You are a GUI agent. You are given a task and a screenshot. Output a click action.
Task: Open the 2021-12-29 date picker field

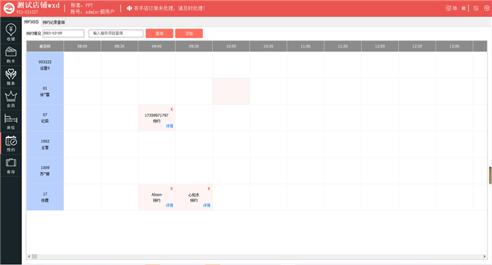coord(64,33)
